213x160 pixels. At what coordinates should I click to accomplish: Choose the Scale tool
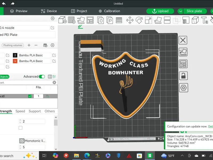[149, 20]
